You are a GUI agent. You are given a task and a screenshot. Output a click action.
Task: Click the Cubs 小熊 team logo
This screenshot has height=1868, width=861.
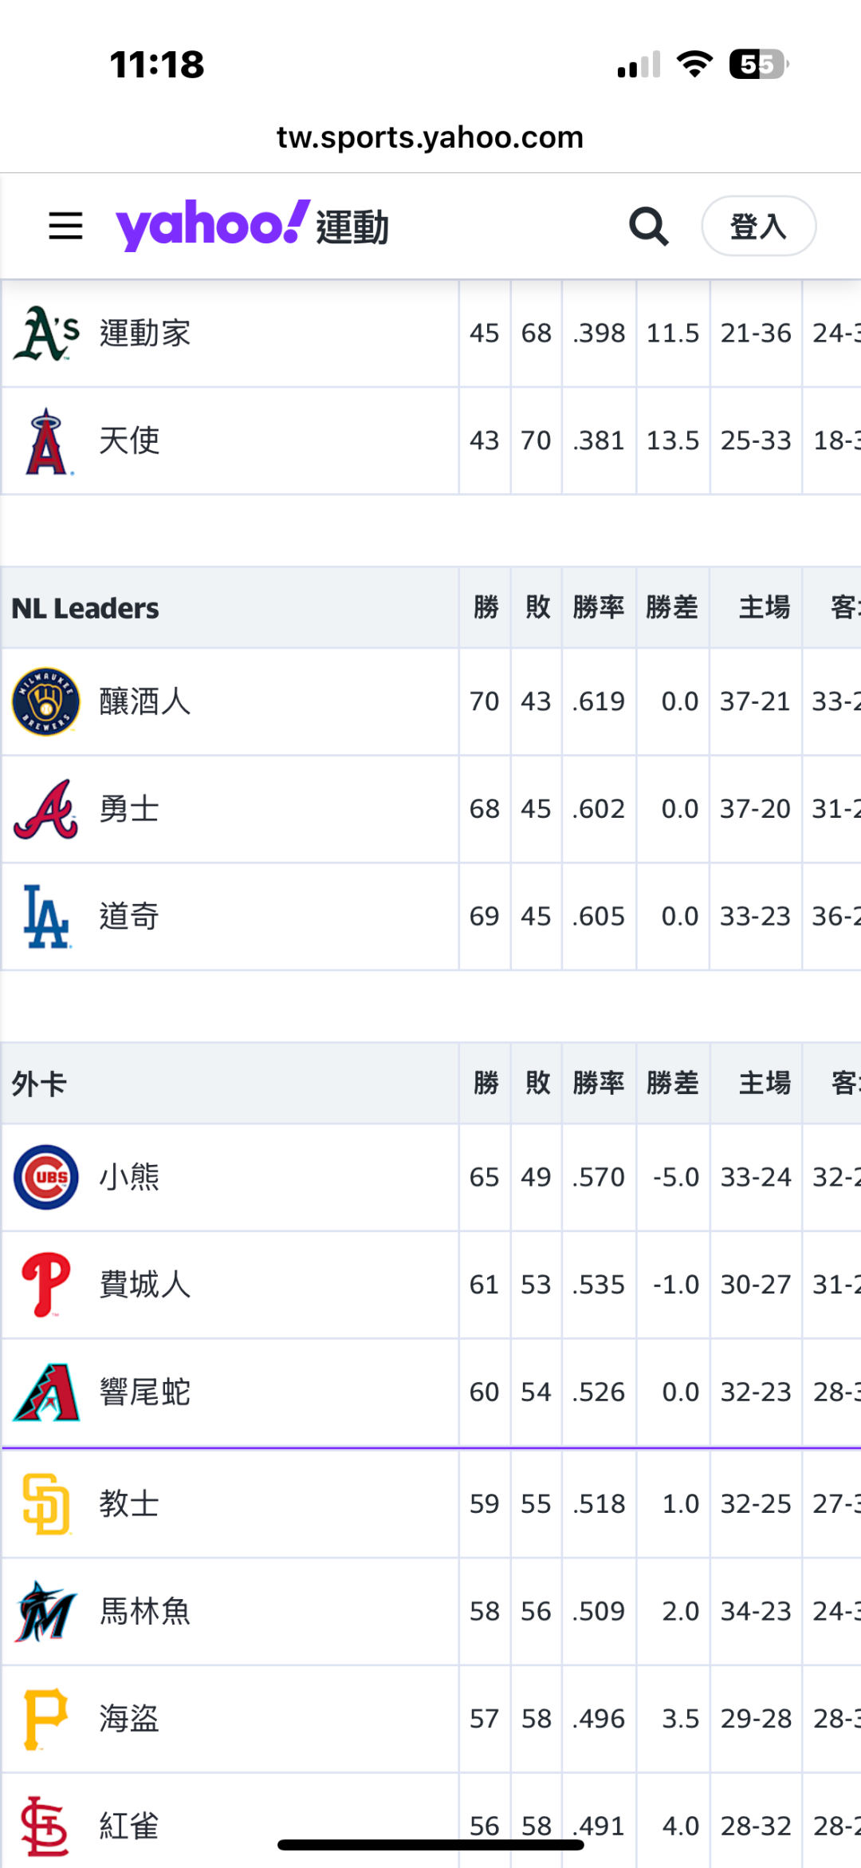46,1178
